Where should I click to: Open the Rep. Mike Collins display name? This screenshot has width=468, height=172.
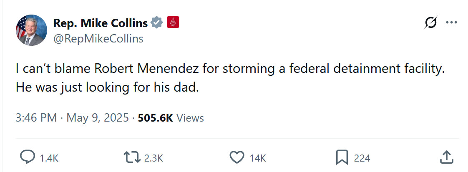point(101,23)
